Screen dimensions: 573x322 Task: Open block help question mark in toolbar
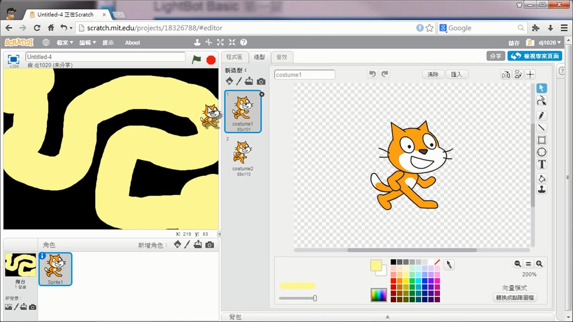244,42
